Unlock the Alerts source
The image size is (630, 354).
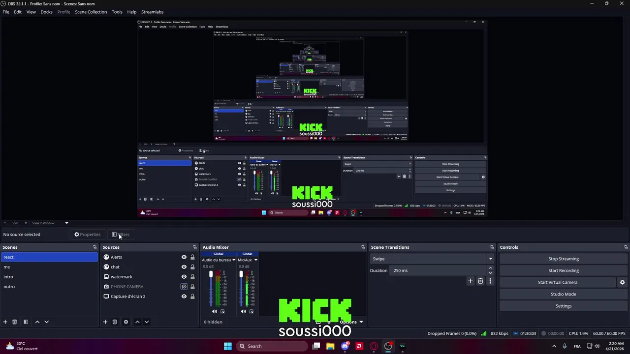pyautogui.click(x=192, y=257)
